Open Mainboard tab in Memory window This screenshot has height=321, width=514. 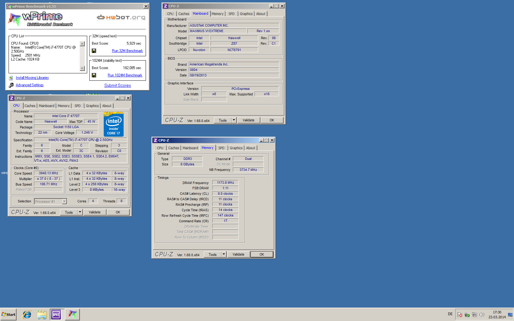pyautogui.click(x=190, y=148)
